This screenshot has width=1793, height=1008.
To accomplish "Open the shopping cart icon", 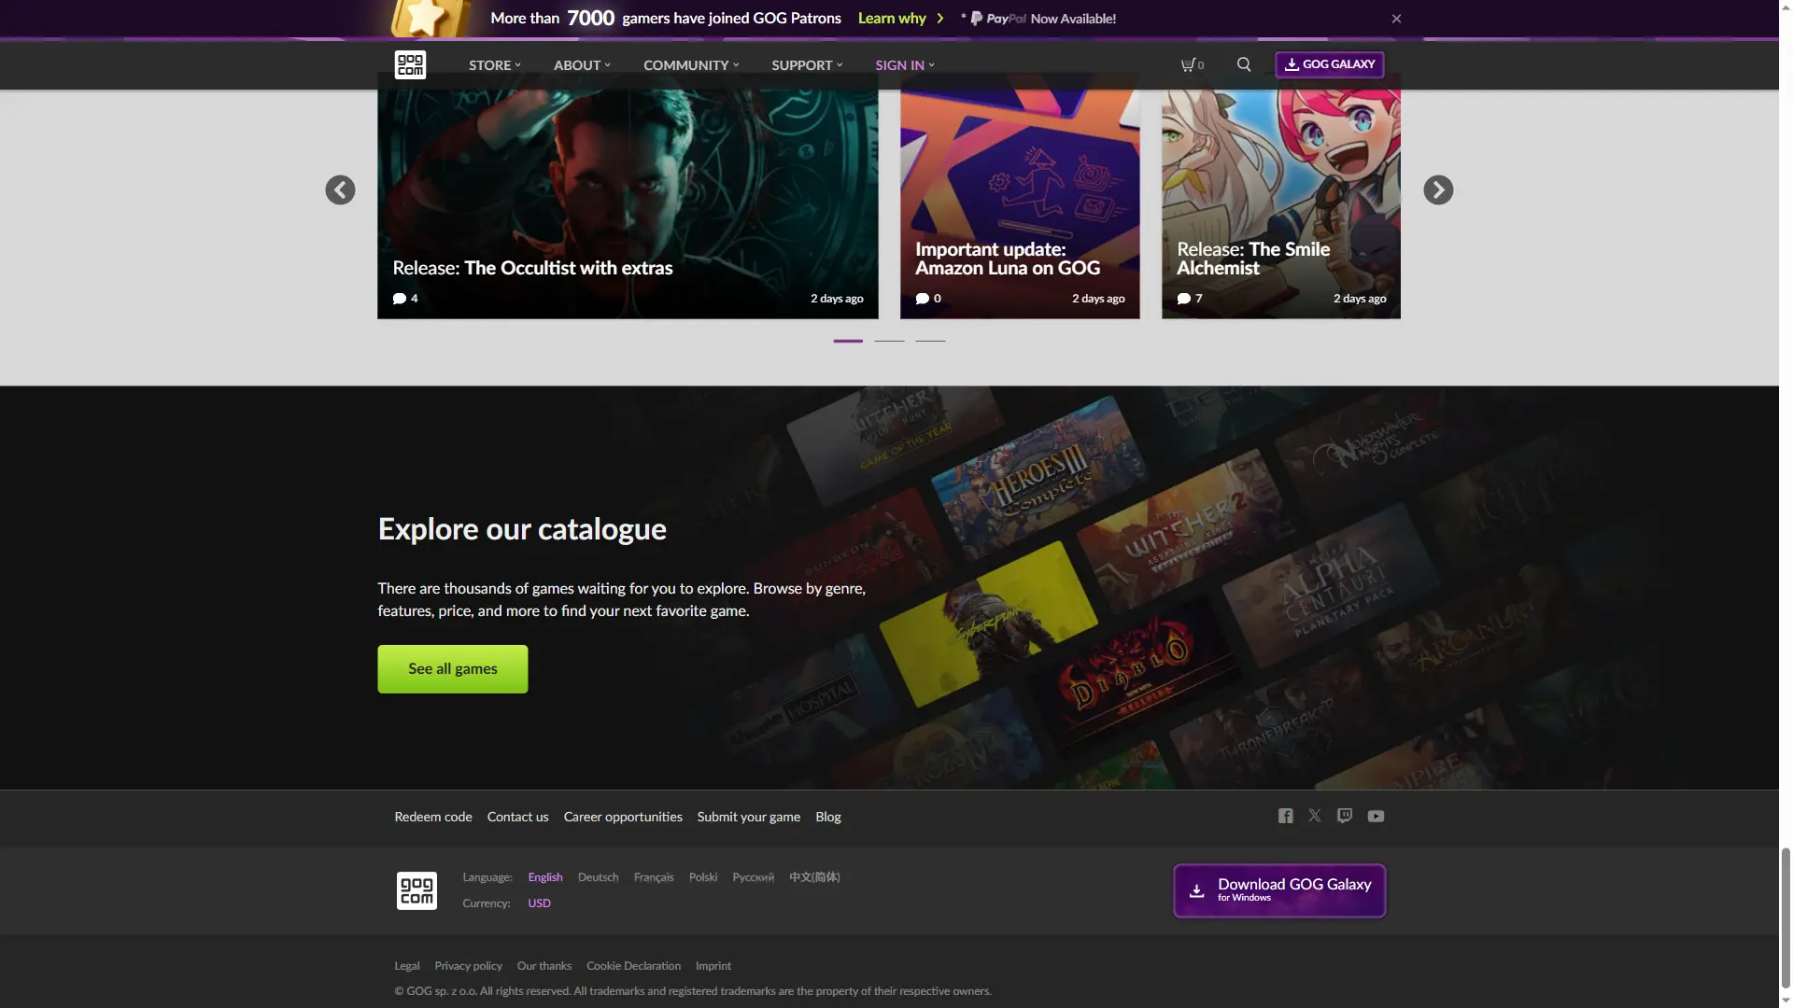I will 1191,65.
